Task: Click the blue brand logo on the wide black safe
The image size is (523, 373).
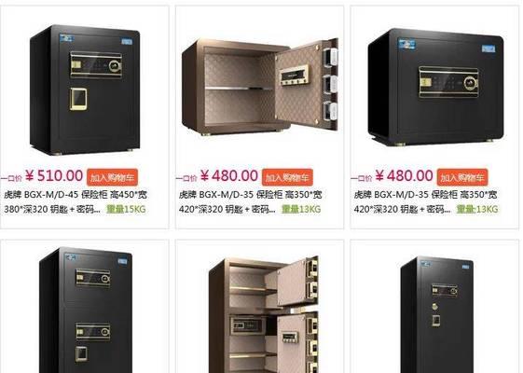Action: pos(406,44)
